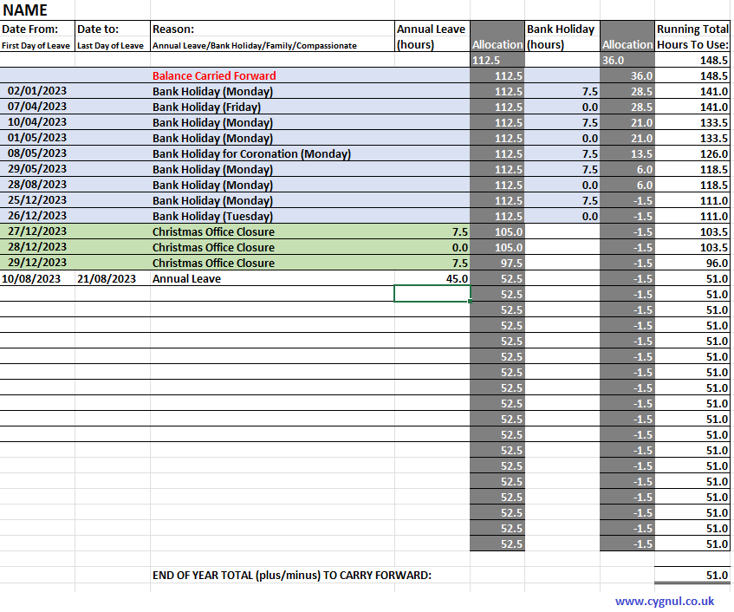Click the green-outlined active empty cell

[x=432, y=294]
